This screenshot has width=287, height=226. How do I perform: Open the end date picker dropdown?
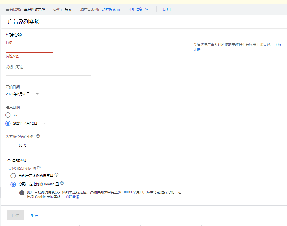coord(45,123)
